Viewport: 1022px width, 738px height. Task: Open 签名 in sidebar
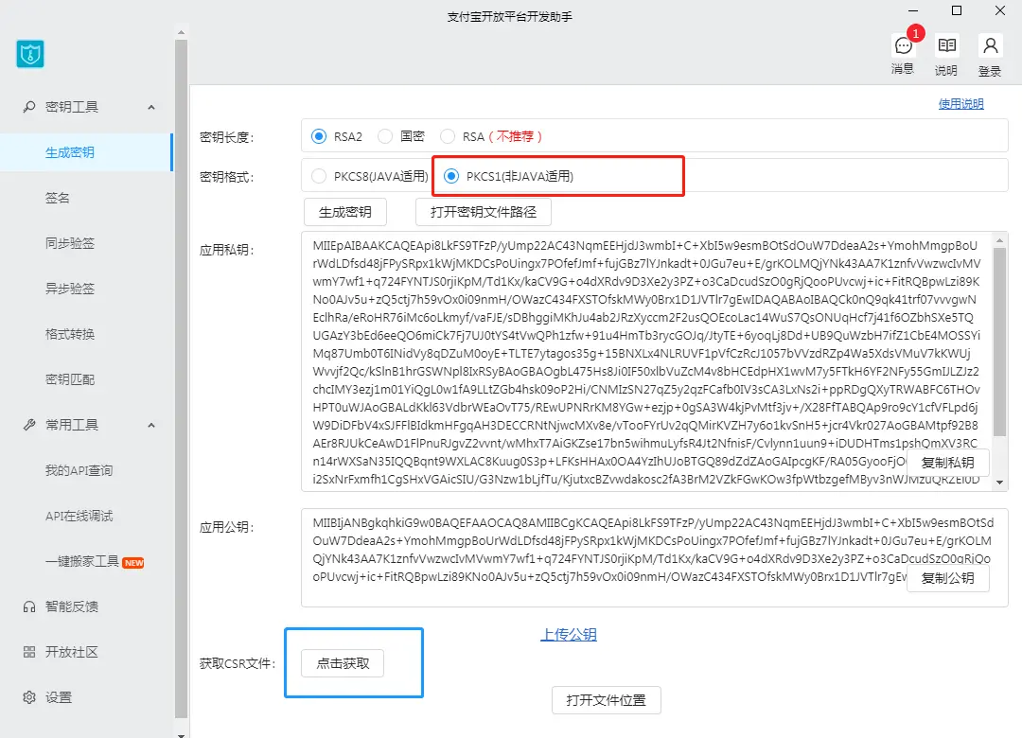[x=58, y=198]
